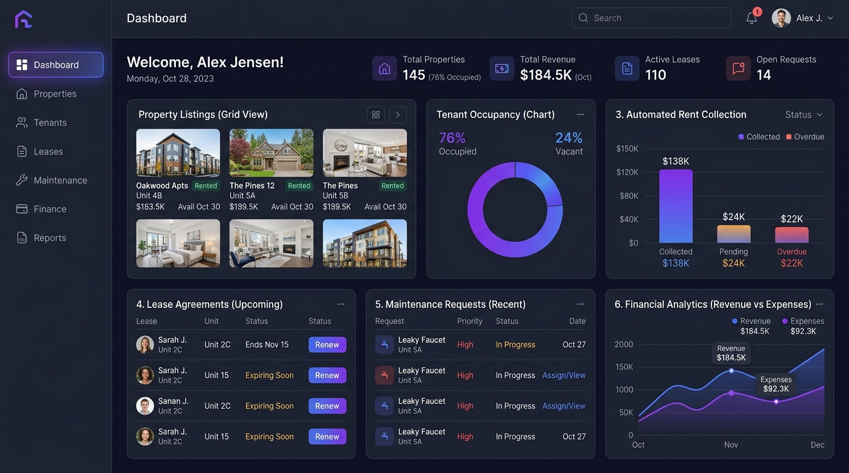Viewport: 849px width, 473px height.
Task: Click the purple Collected bar in chart
Action: [x=676, y=206]
